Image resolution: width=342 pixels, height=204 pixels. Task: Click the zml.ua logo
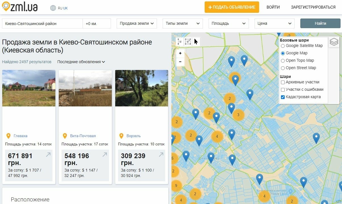click(x=20, y=7)
